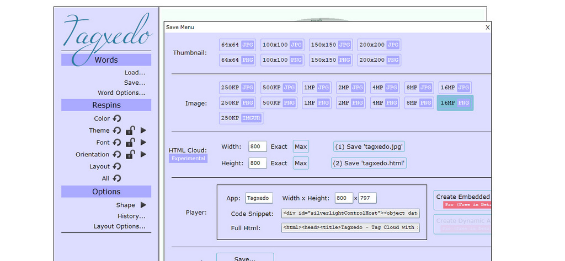
Task: Click (2) Save 'tagxedo.html'
Action: coord(369,163)
